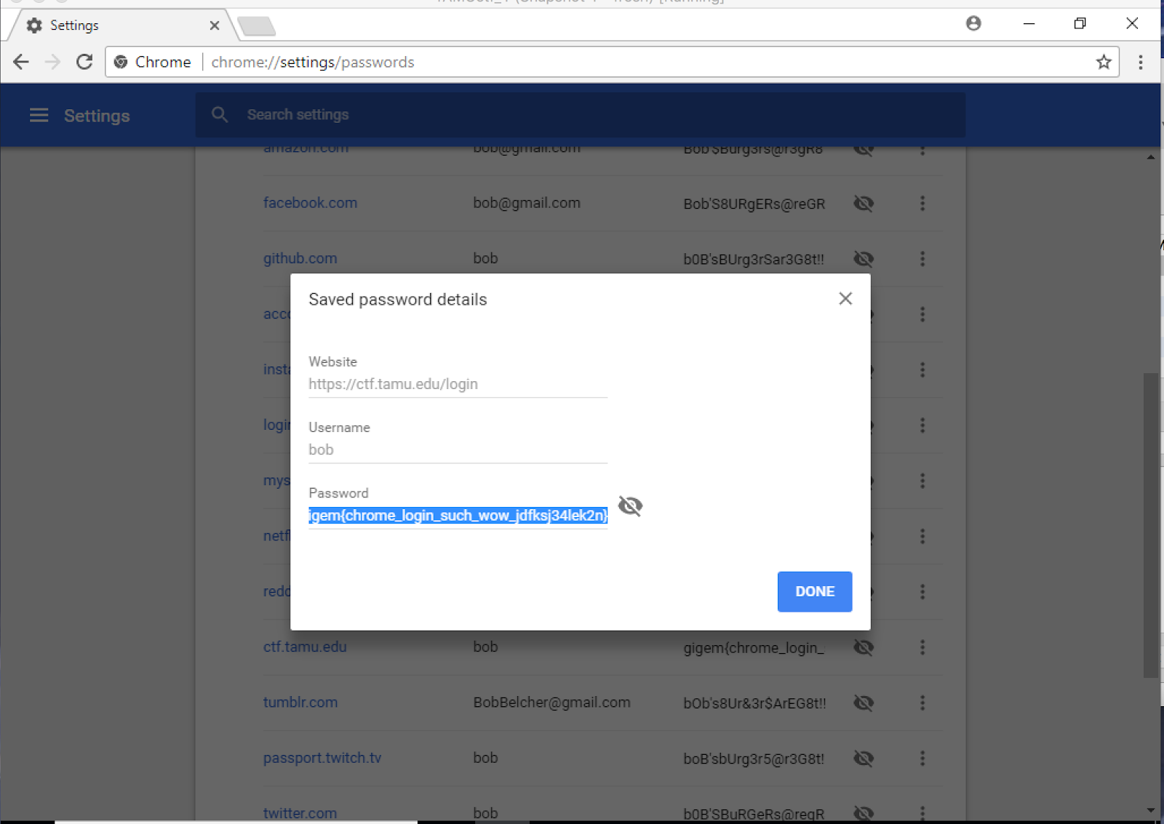Screen dimensions: 1164x824
Task: Select the github password b0B'sBUrg3rSar3G8t!!
Action: point(754,259)
